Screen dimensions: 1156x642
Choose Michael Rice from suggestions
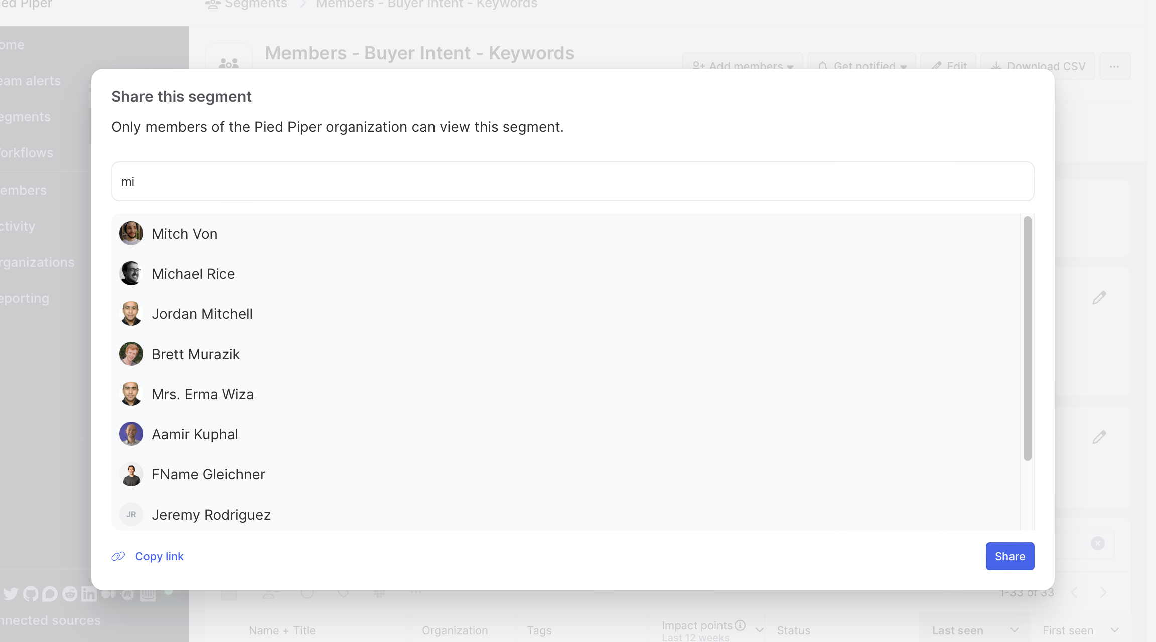(193, 274)
